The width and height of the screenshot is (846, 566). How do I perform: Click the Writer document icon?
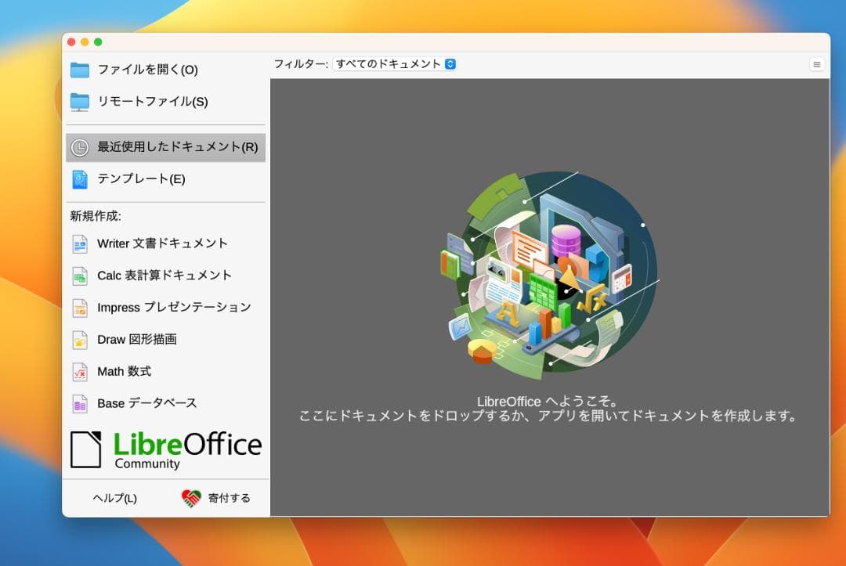pos(80,244)
